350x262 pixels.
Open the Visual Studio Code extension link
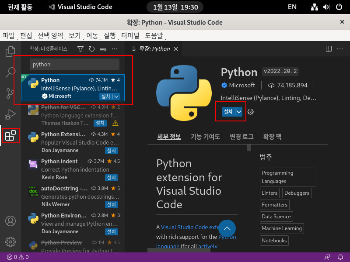click(190, 227)
